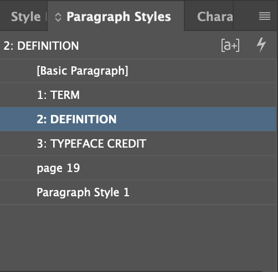
Task: Click the left indent of the Paragraph Style 1 row
Action: [18, 192]
